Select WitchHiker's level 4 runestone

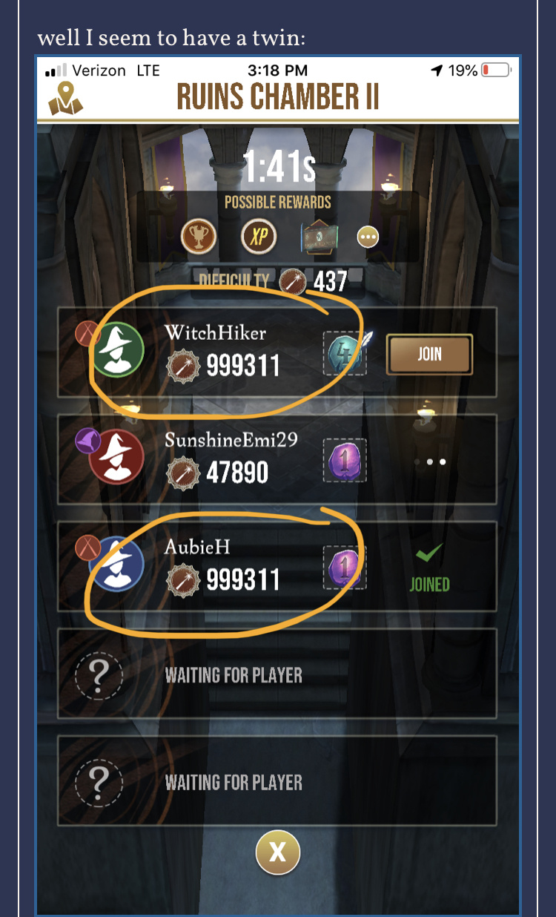point(345,353)
